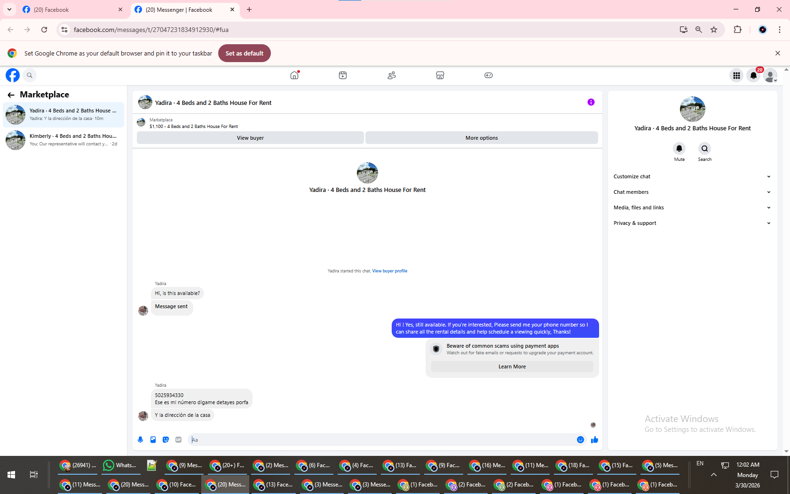Viewport: 790px width, 494px height.
Task: Click Set as default button
Action: pos(245,53)
